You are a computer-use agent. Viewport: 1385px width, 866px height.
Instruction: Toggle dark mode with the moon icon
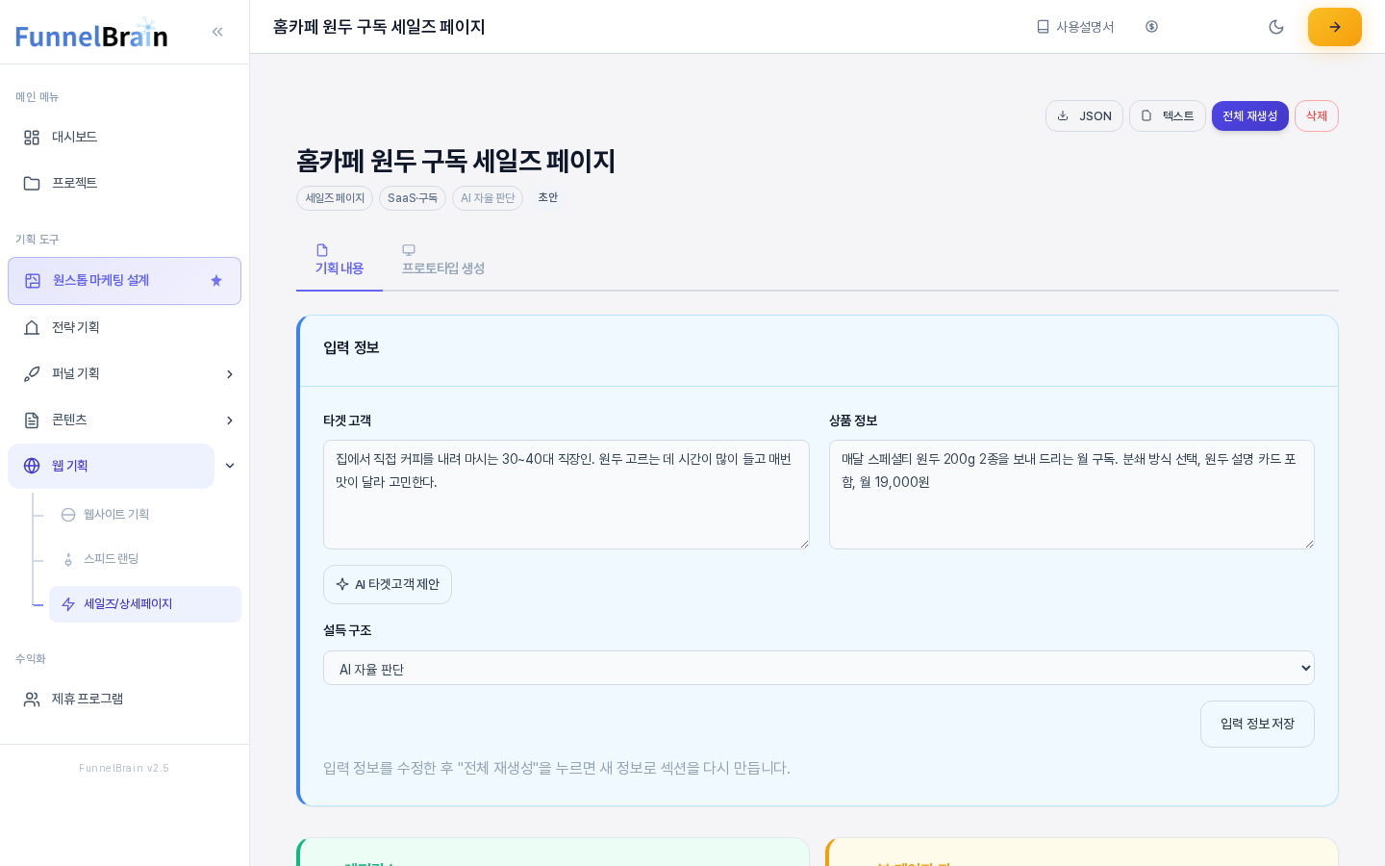coord(1276,27)
